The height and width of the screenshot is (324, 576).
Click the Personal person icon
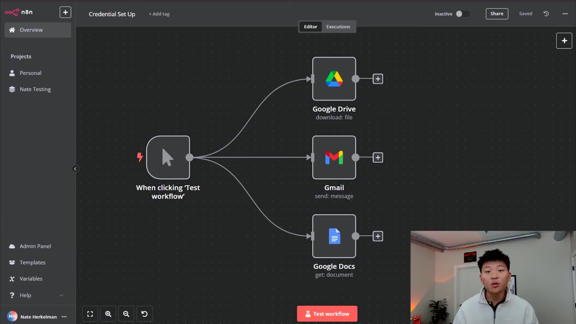tap(12, 73)
